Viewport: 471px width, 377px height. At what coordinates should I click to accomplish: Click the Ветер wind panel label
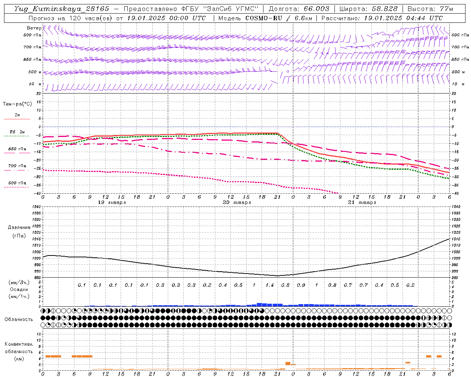click(34, 28)
